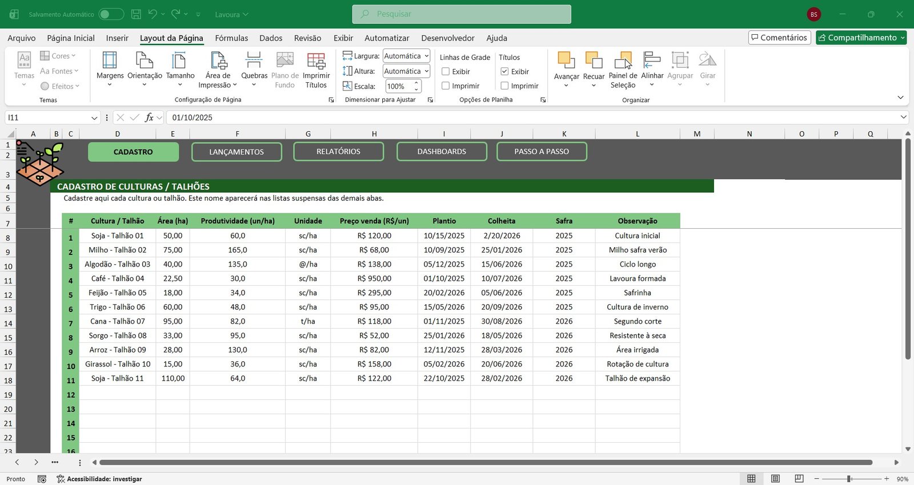Click the macro recording status bar icon
Image resolution: width=914 pixels, height=485 pixels.
[x=42, y=479]
